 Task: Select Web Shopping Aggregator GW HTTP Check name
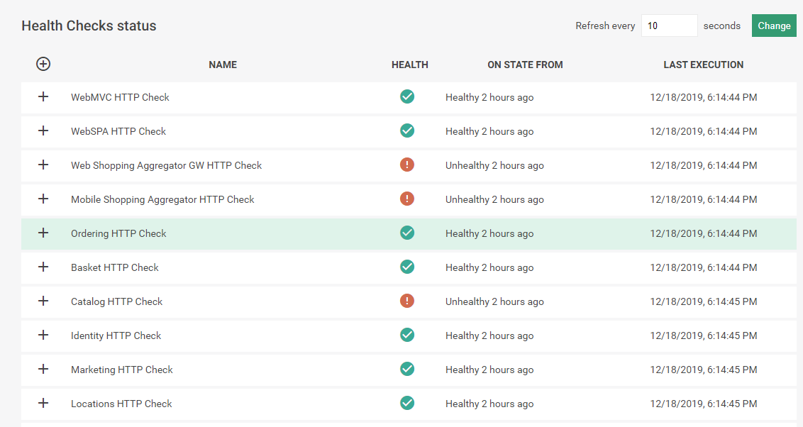point(167,165)
